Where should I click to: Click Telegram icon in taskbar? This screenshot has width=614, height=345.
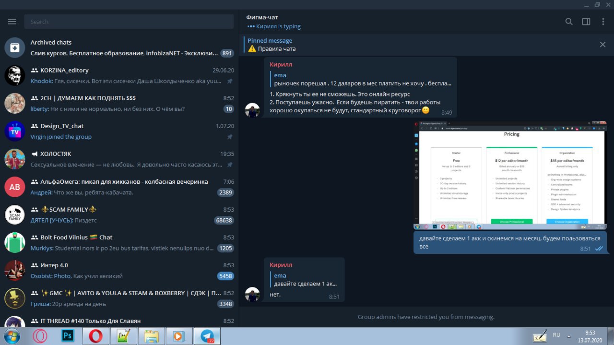pyautogui.click(x=207, y=336)
